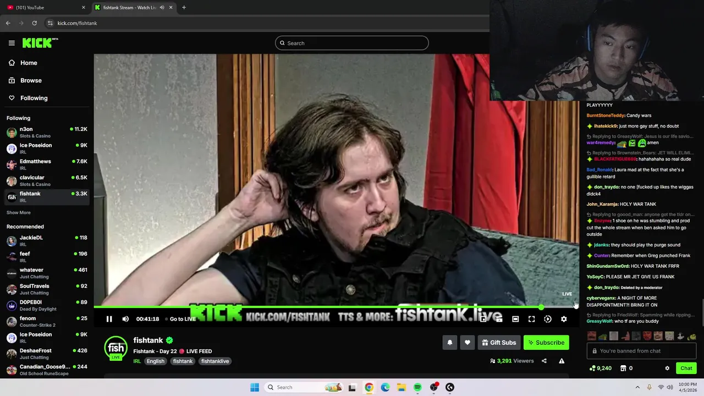
Task: Open Following in the sidebar
Action: [47, 98]
